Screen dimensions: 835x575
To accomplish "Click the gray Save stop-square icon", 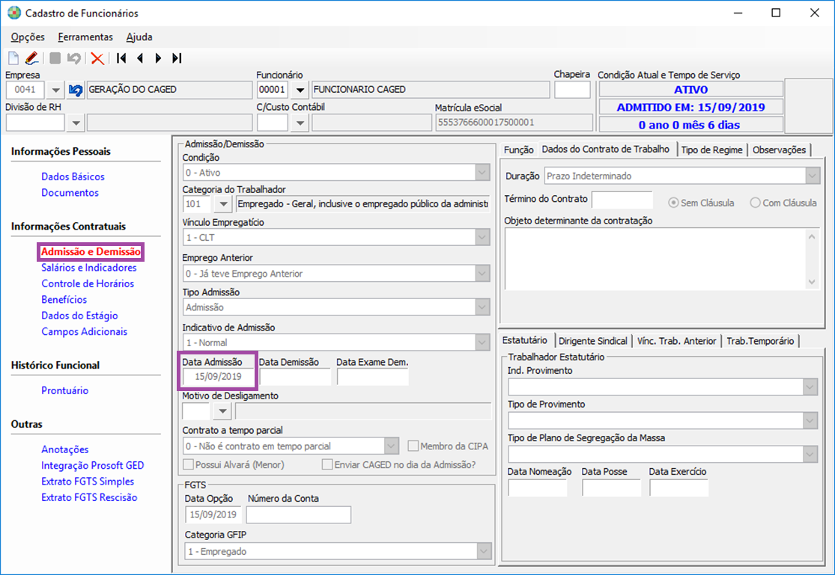I will pos(55,58).
